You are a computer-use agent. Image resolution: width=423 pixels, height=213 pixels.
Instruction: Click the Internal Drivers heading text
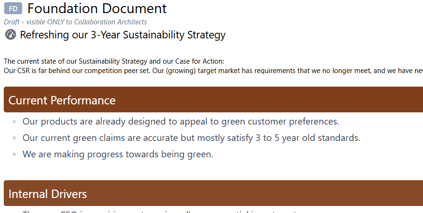pos(48,194)
